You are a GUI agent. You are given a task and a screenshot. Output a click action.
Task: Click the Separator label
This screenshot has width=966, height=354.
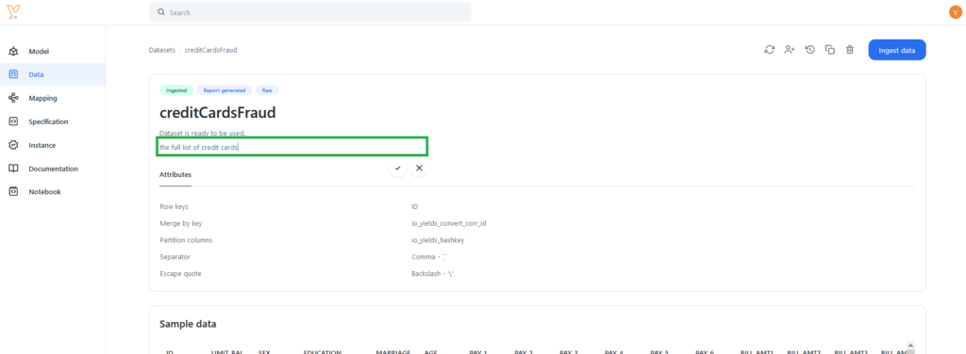point(175,256)
